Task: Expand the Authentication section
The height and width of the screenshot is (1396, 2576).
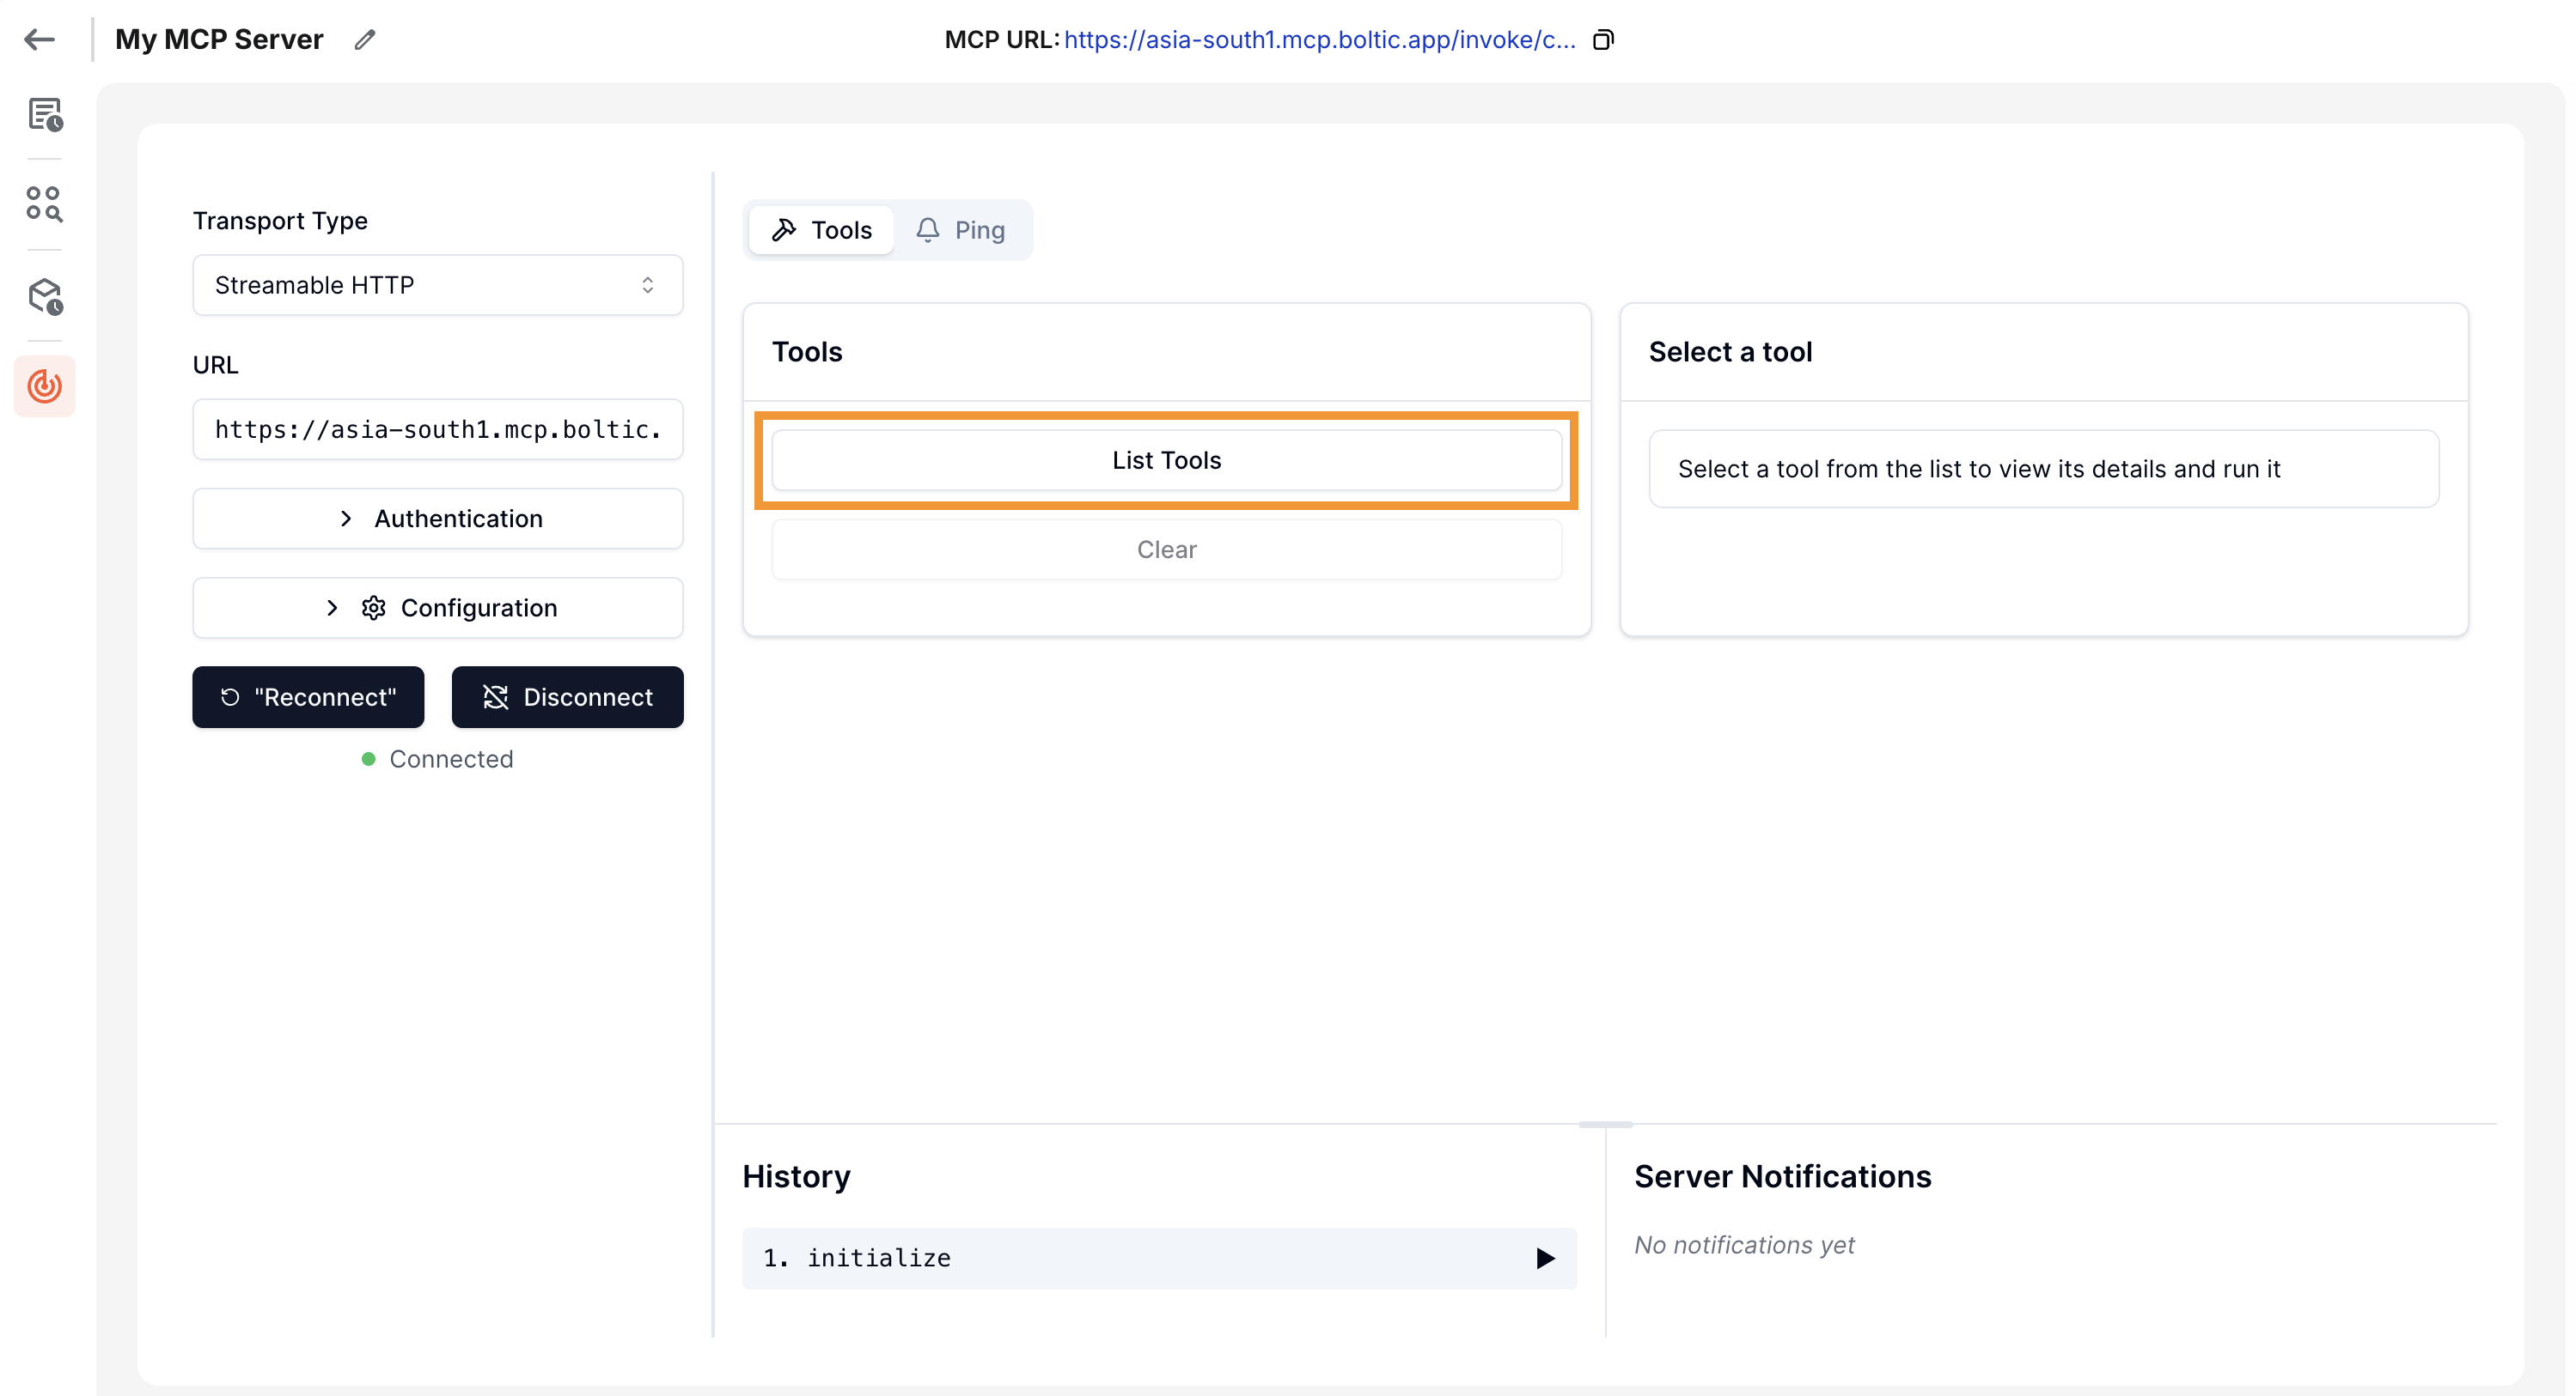Action: click(x=437, y=518)
